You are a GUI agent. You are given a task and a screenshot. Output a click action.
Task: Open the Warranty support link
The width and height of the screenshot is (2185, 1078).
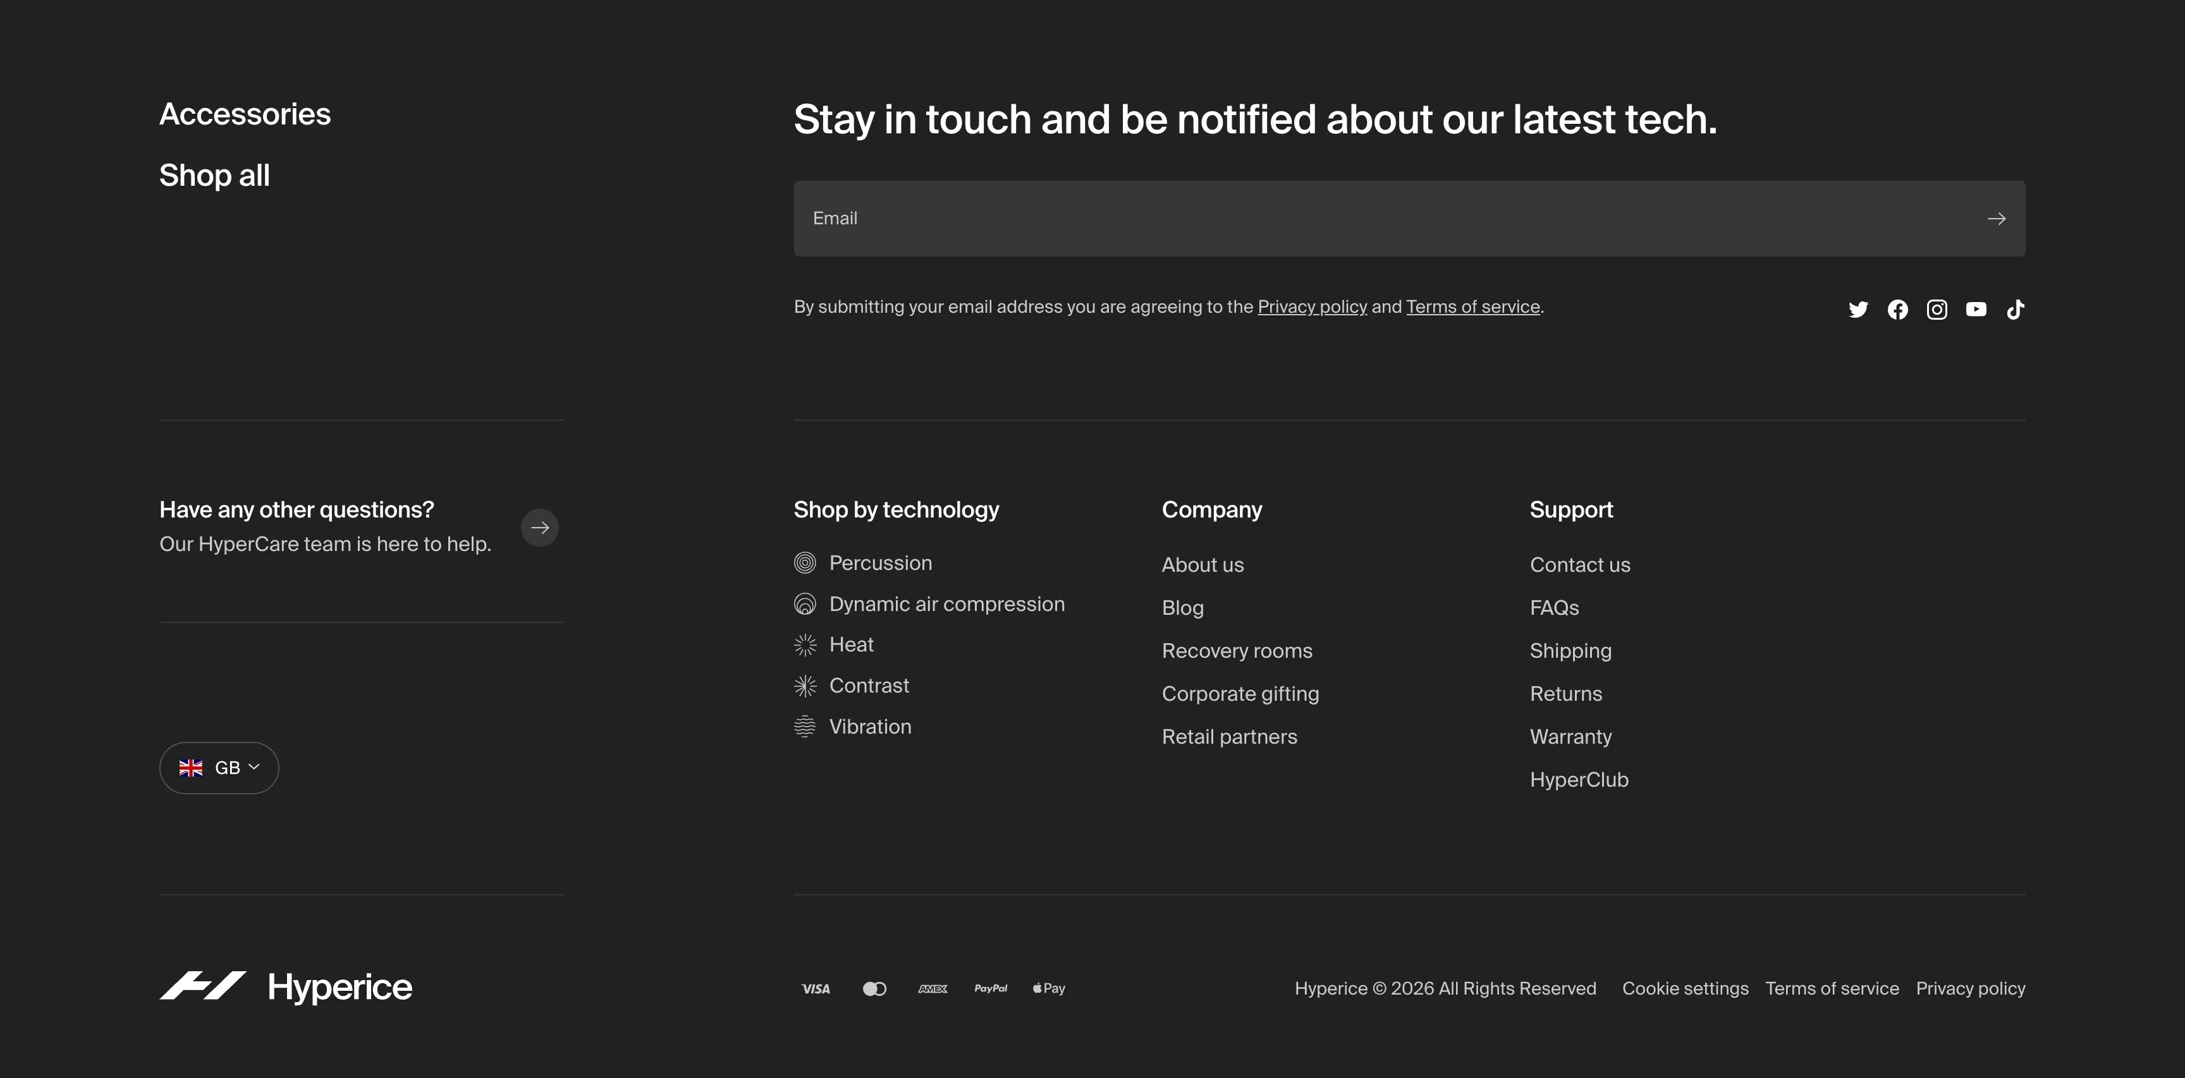(1571, 736)
